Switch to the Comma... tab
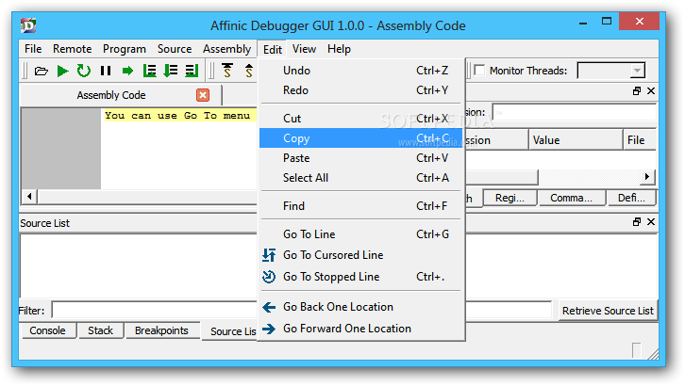The image size is (685, 386). [x=572, y=198]
